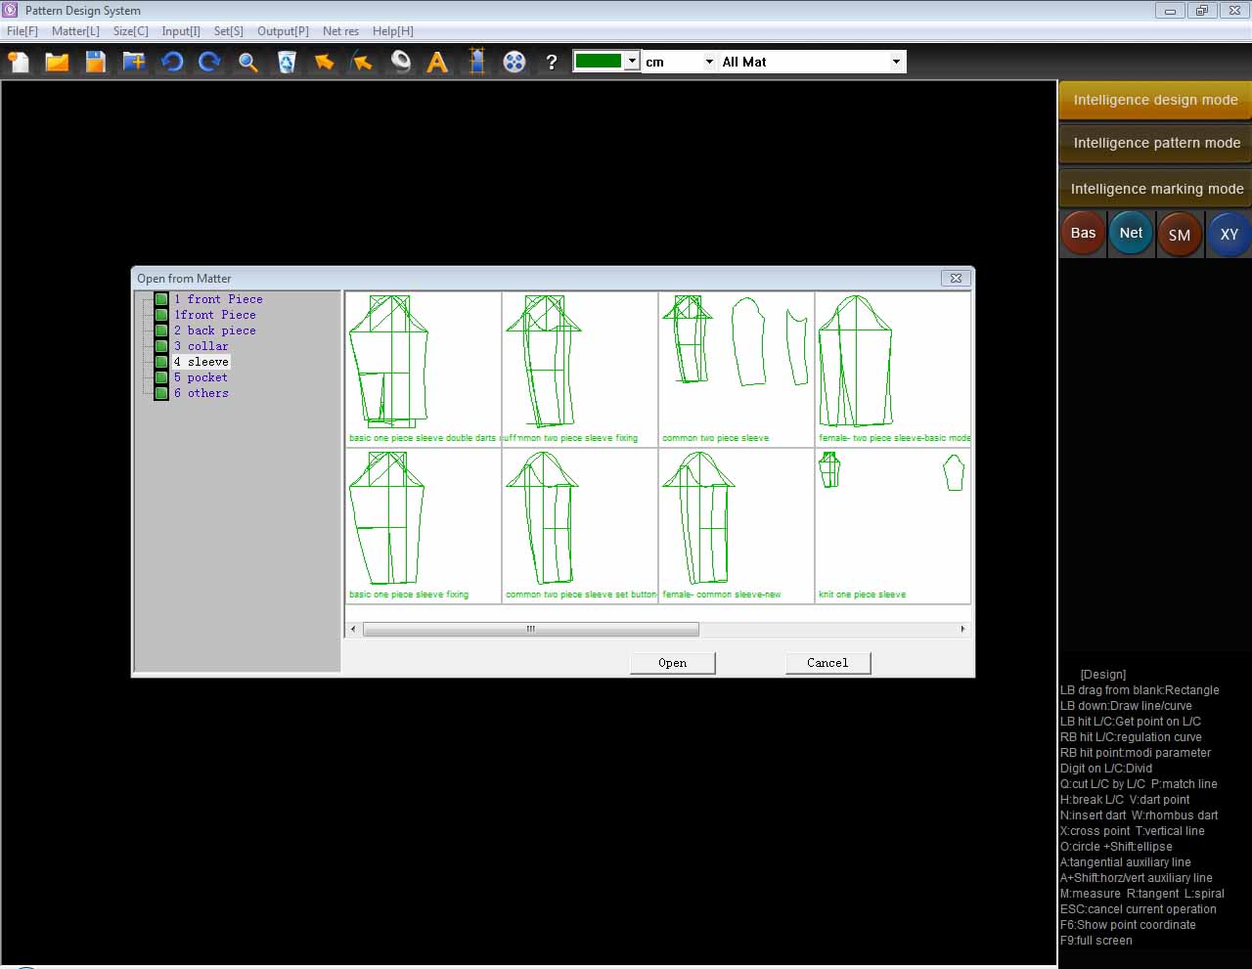The height and width of the screenshot is (969, 1252).
Task: Open the All Mat material dropdown
Action: 896,62
